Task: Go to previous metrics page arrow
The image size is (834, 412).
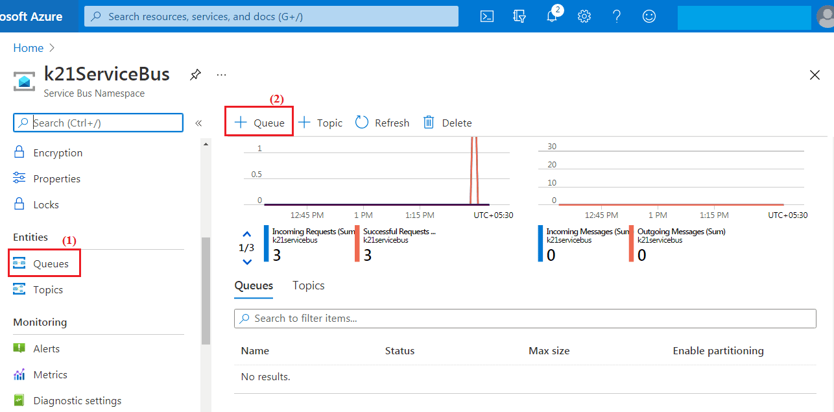Action: tap(246, 234)
